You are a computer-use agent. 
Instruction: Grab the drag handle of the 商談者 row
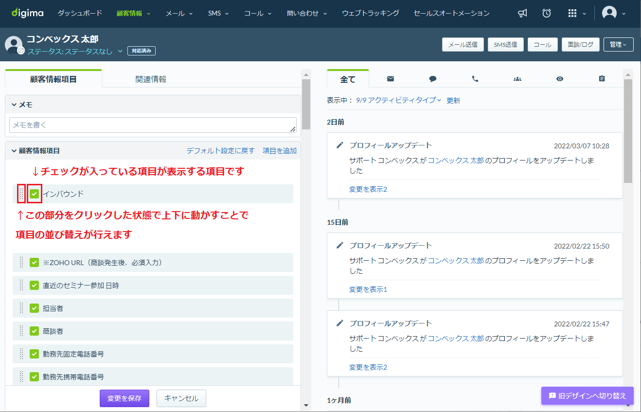[x=21, y=331]
